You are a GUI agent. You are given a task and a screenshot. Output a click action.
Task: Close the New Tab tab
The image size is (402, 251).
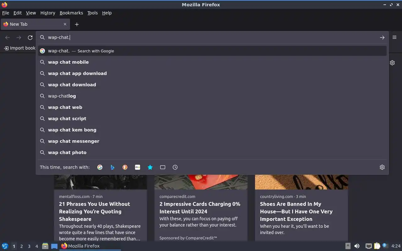65,24
